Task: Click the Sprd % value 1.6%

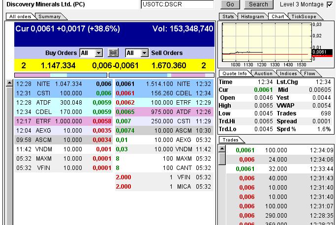Action: coord(325,129)
